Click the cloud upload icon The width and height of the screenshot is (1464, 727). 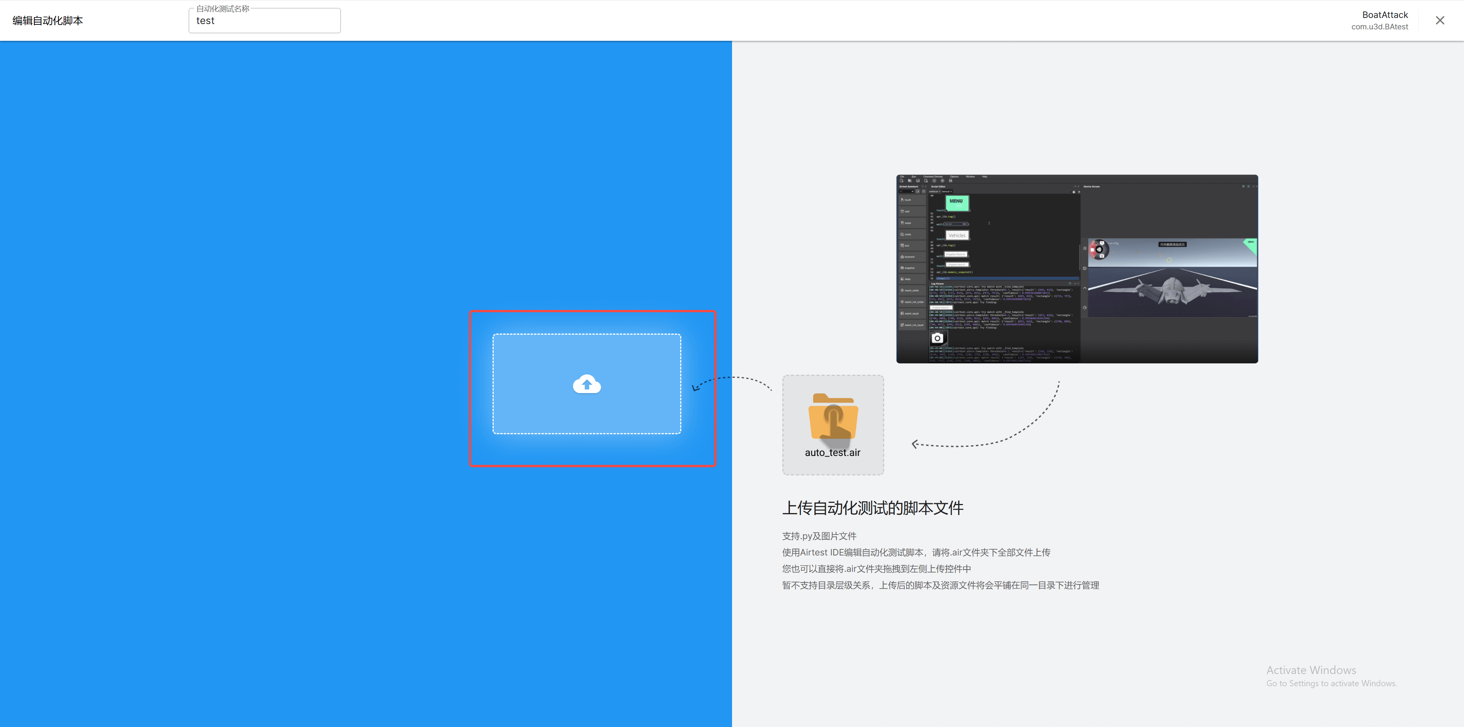(x=586, y=384)
